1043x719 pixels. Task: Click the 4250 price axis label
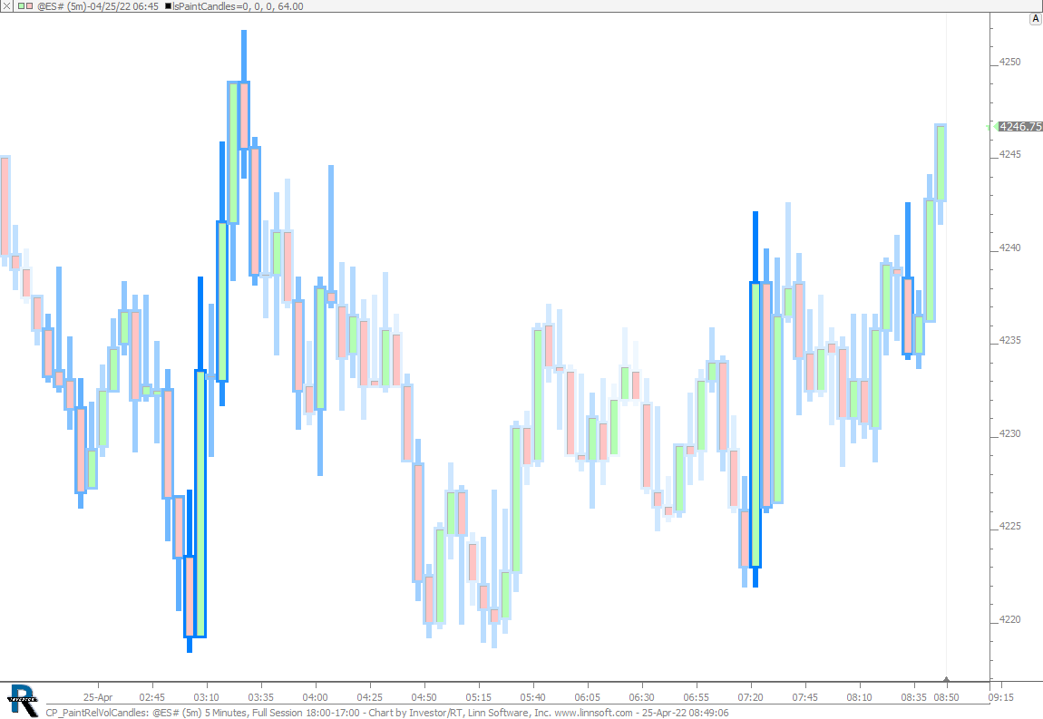coord(1009,63)
